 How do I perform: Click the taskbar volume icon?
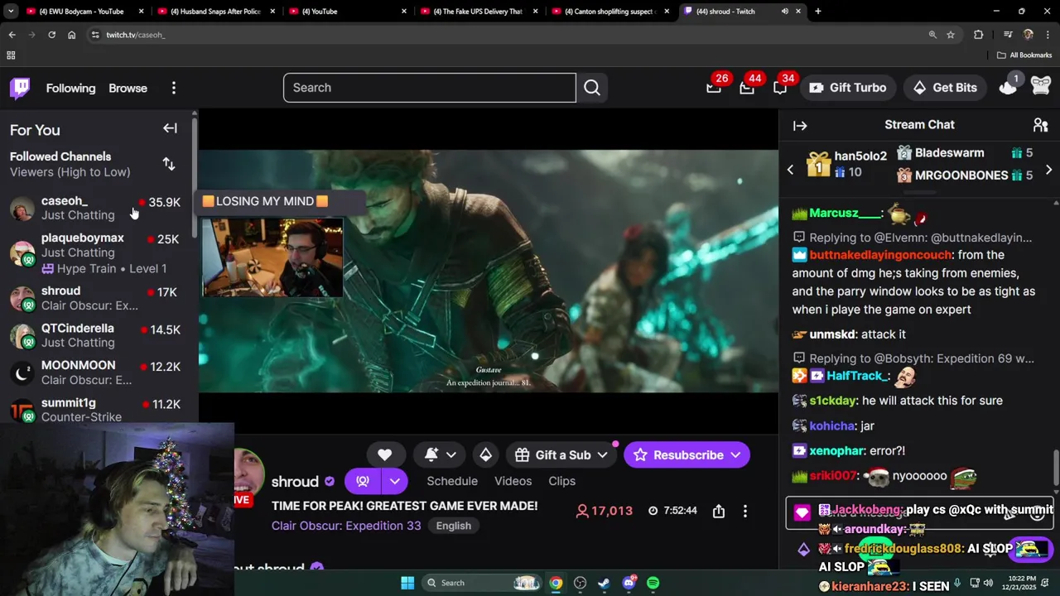pyautogui.click(x=990, y=583)
